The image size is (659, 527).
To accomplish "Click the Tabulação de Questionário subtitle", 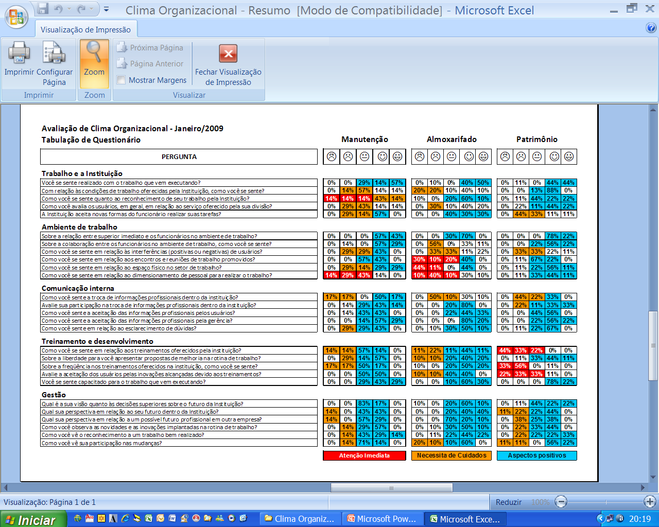I will (91, 140).
